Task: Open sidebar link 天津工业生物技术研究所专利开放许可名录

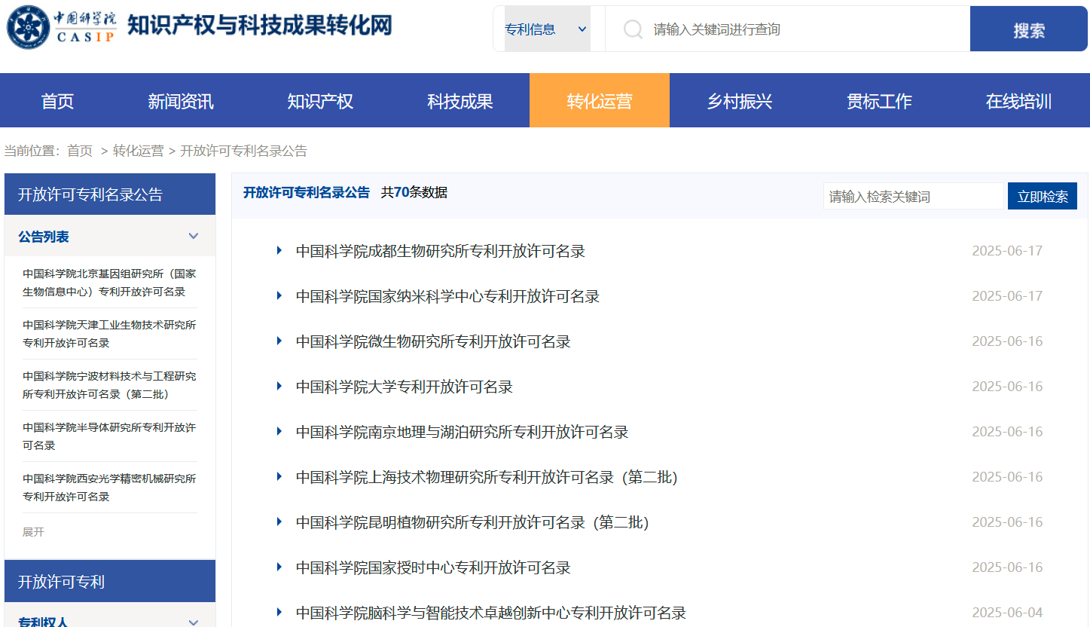Action: click(109, 334)
